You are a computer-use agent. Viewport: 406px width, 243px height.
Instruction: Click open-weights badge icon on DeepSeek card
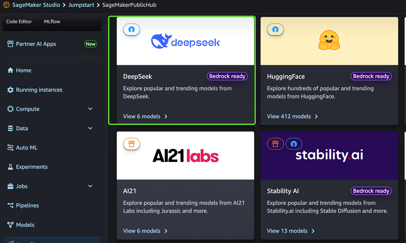(x=132, y=29)
